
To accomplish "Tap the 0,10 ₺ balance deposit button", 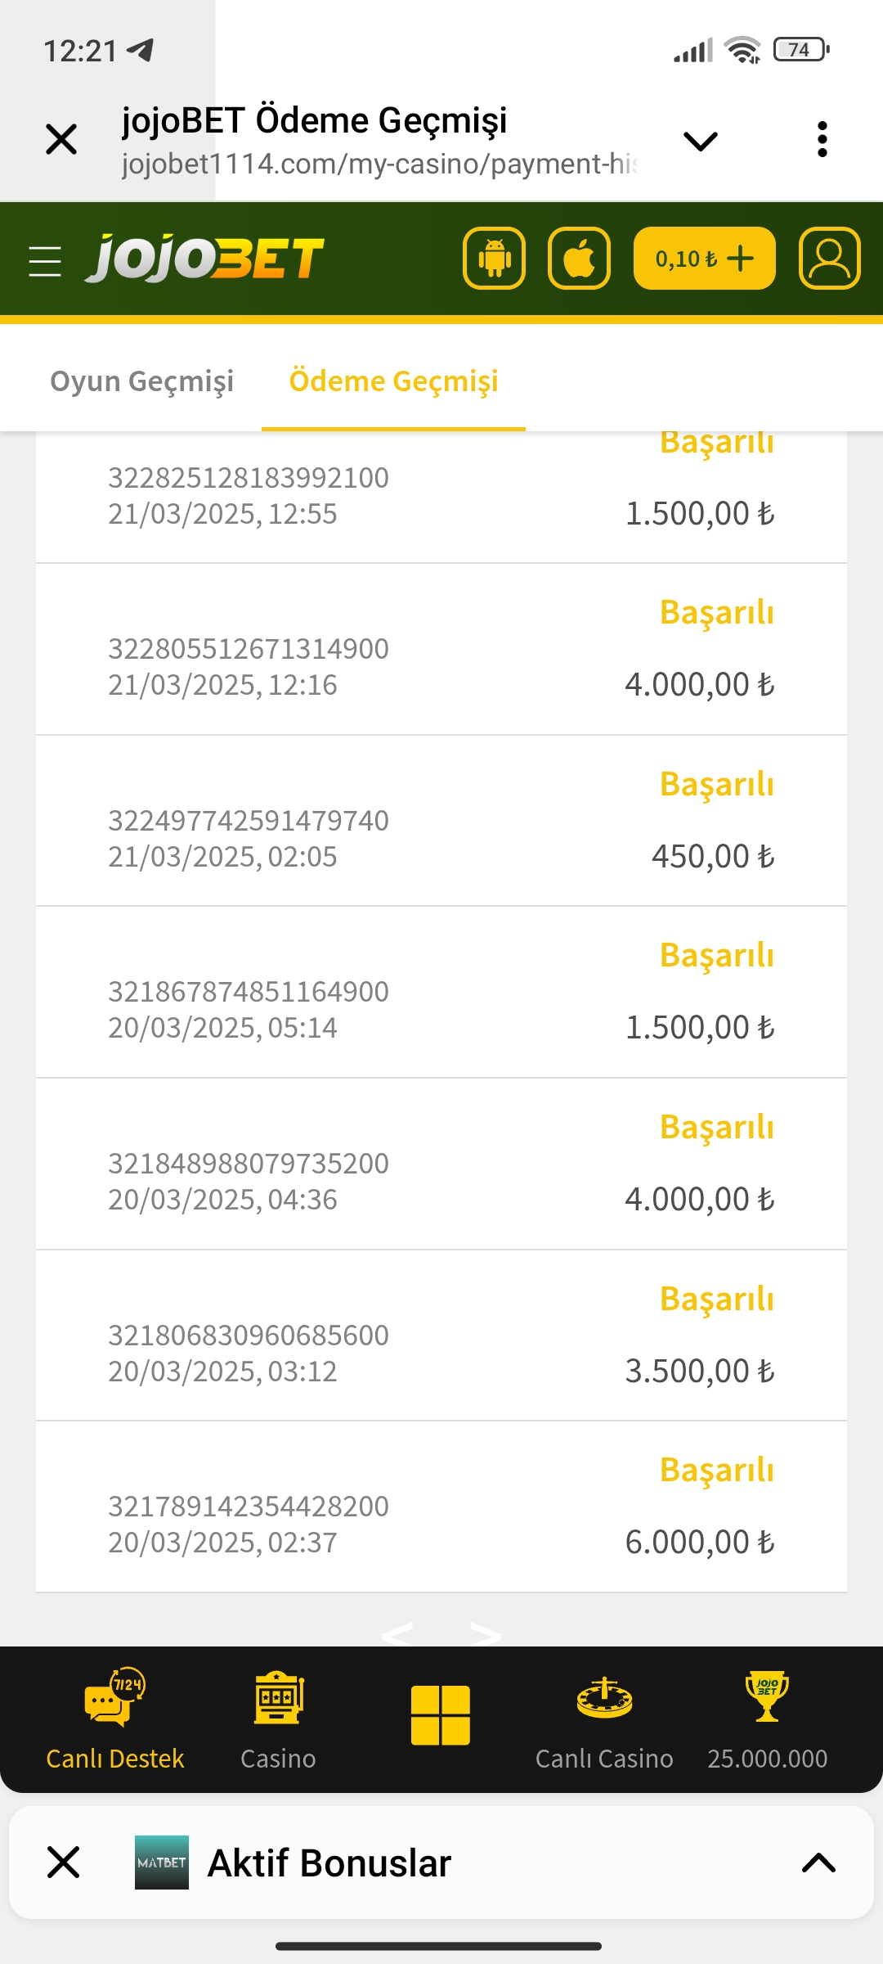I will (x=704, y=259).
